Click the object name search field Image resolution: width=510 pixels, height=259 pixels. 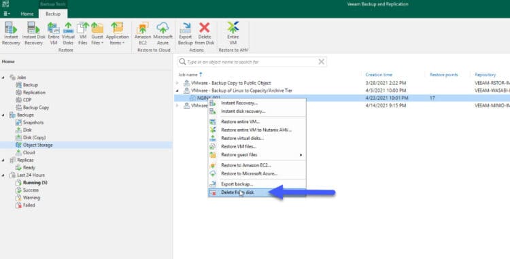(252, 62)
